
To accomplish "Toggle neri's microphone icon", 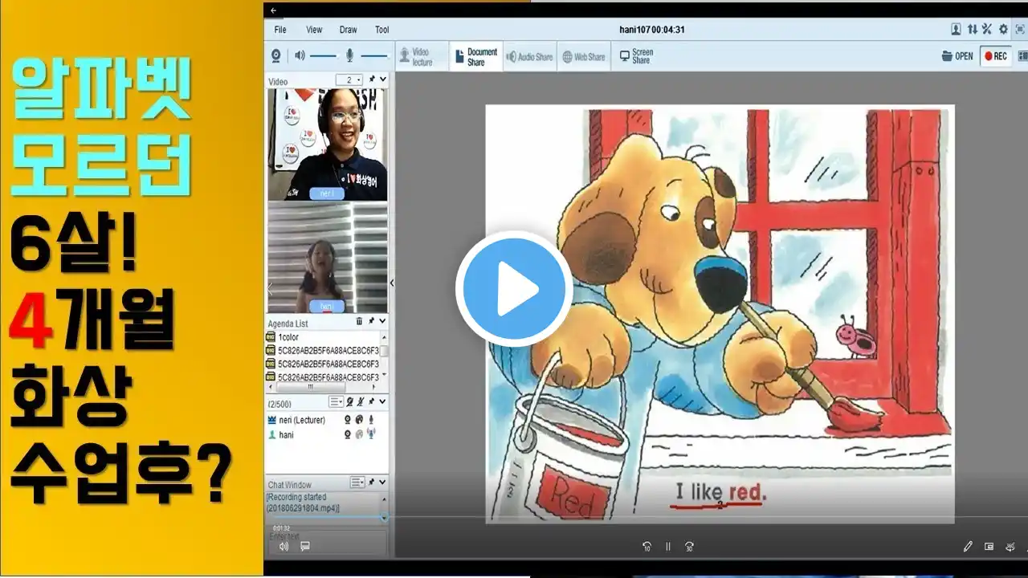I will tap(371, 420).
